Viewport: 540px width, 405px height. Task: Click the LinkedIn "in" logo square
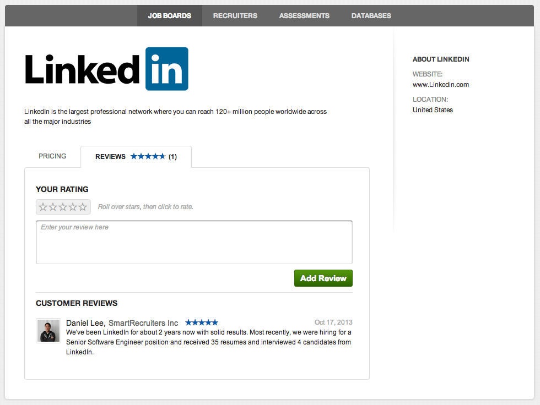166,69
